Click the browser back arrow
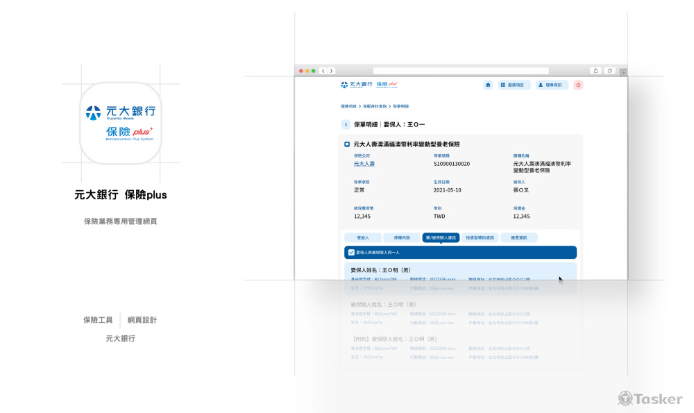Screen dimensions: 694x413 tap(323, 71)
